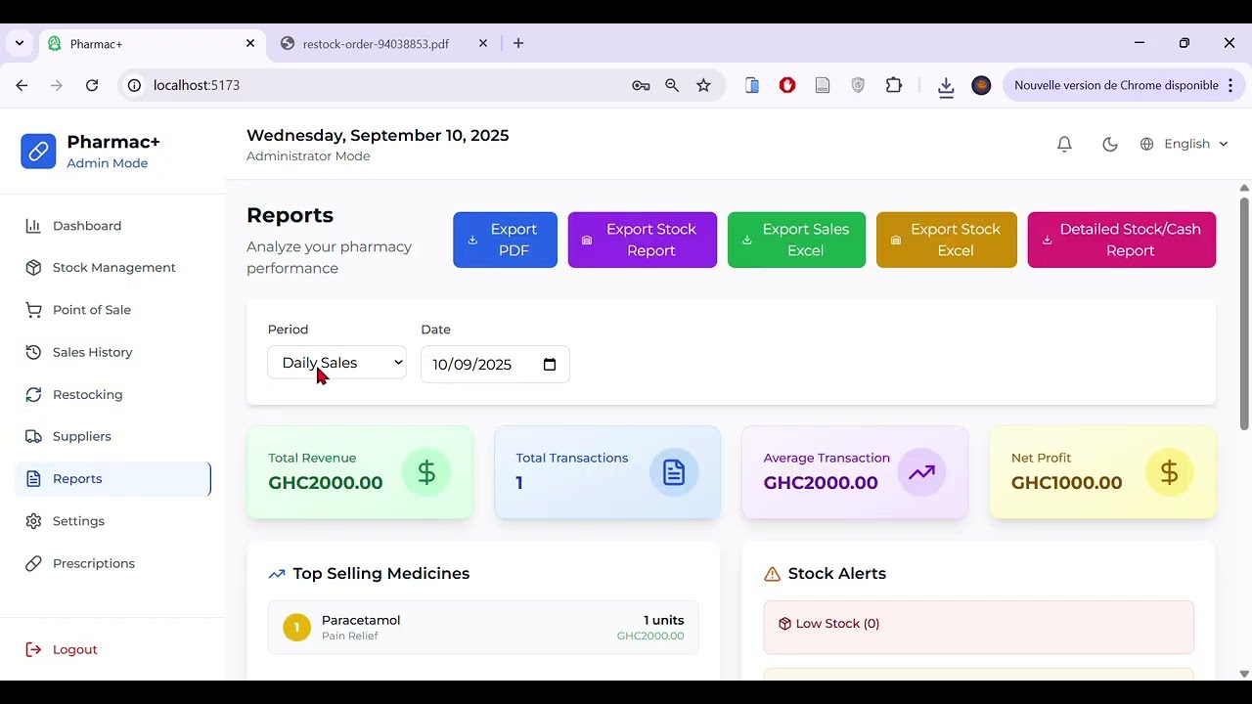Click GHC1000.00 Net Profit value
Viewport: 1252px width, 704px height.
click(1066, 482)
